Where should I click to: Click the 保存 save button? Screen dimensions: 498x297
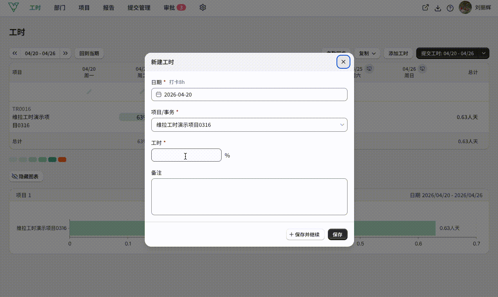tap(338, 234)
